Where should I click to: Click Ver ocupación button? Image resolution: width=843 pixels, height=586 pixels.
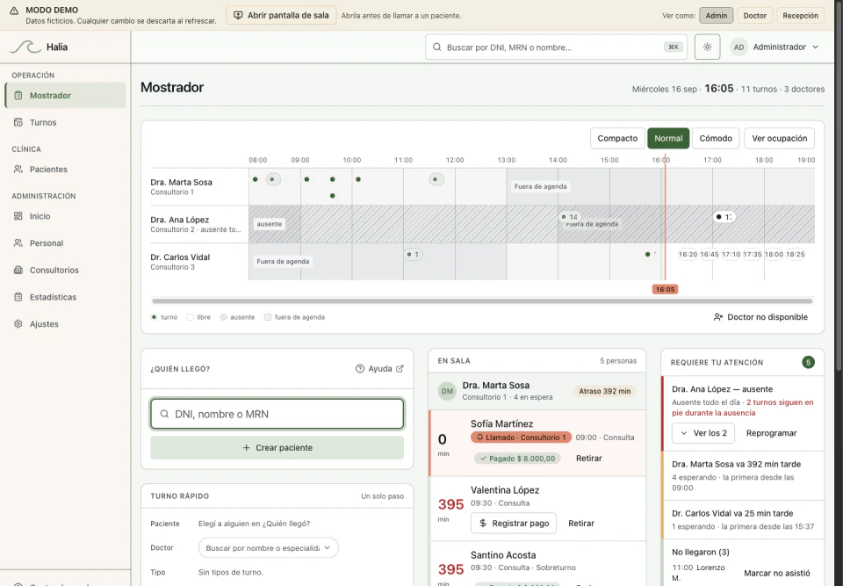pyautogui.click(x=779, y=138)
